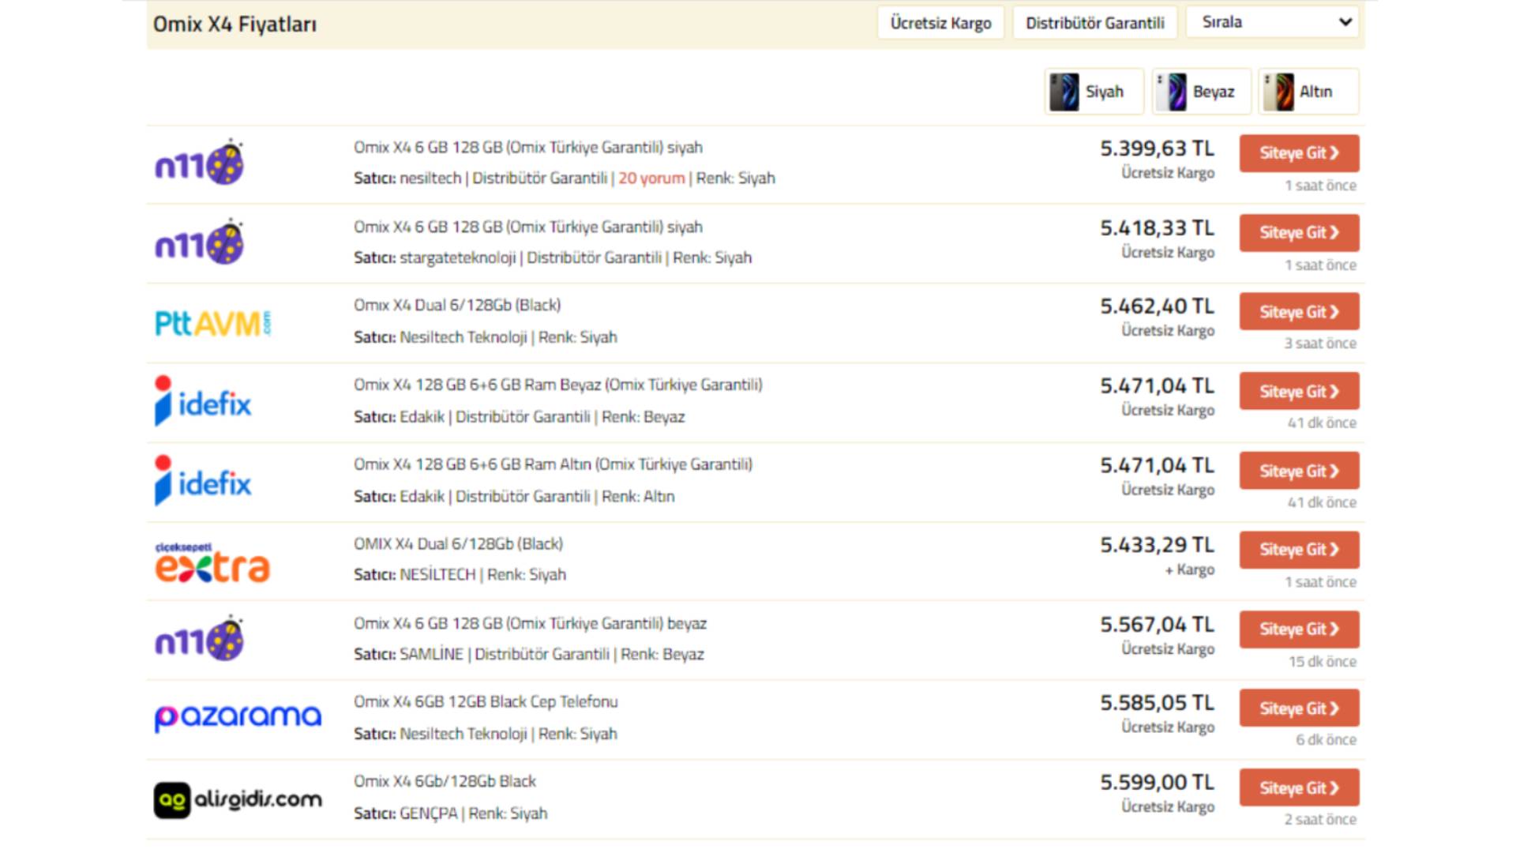Click the PttAVM store logo
Viewport: 1516px width, 853px height.
(212, 323)
